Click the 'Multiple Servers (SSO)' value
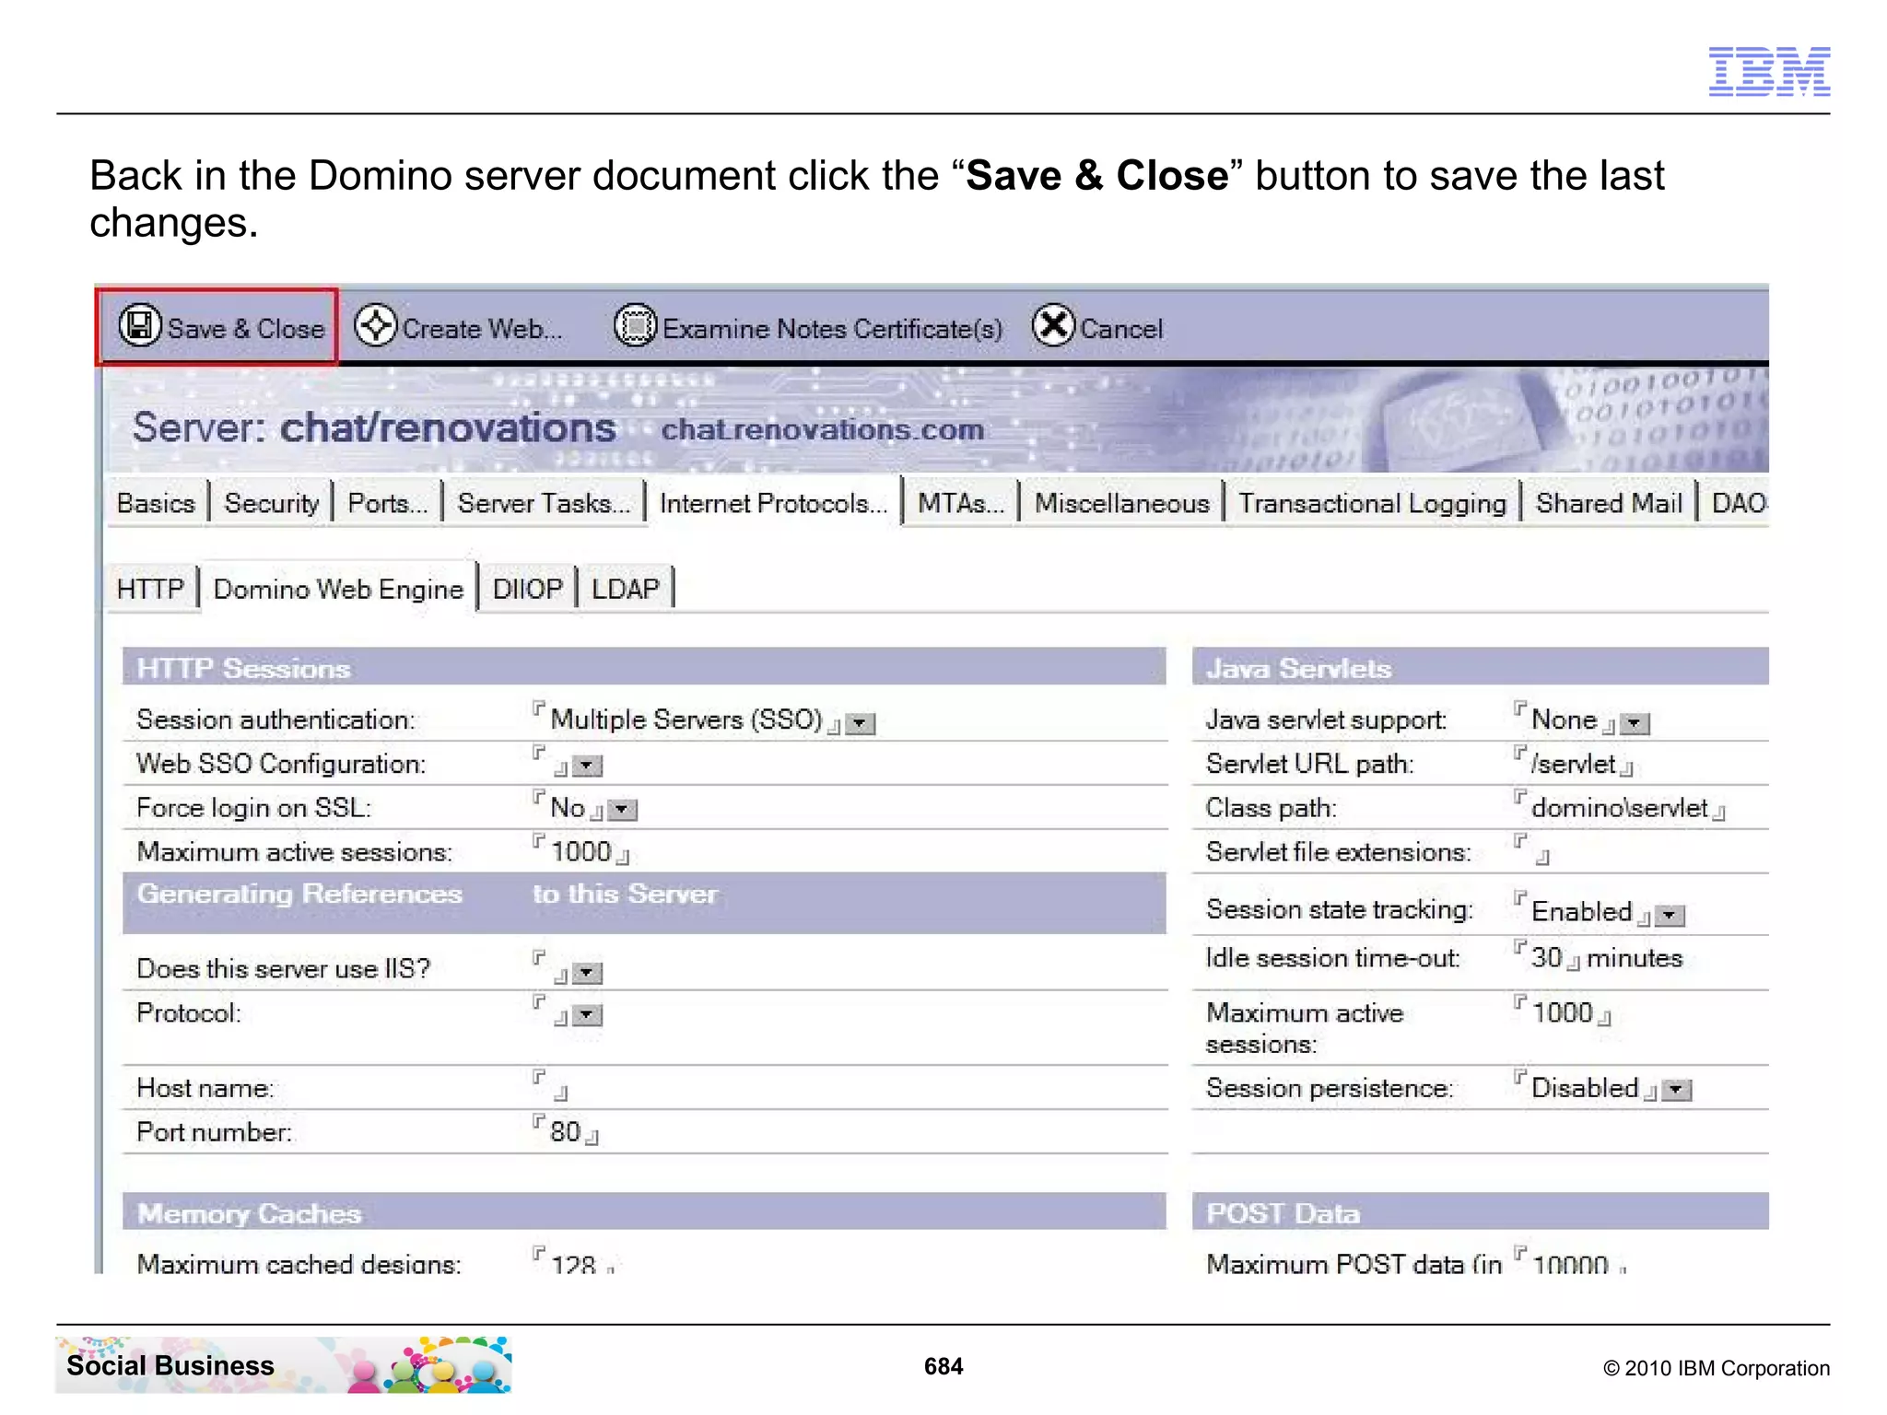The image size is (1887, 1415). click(x=686, y=719)
